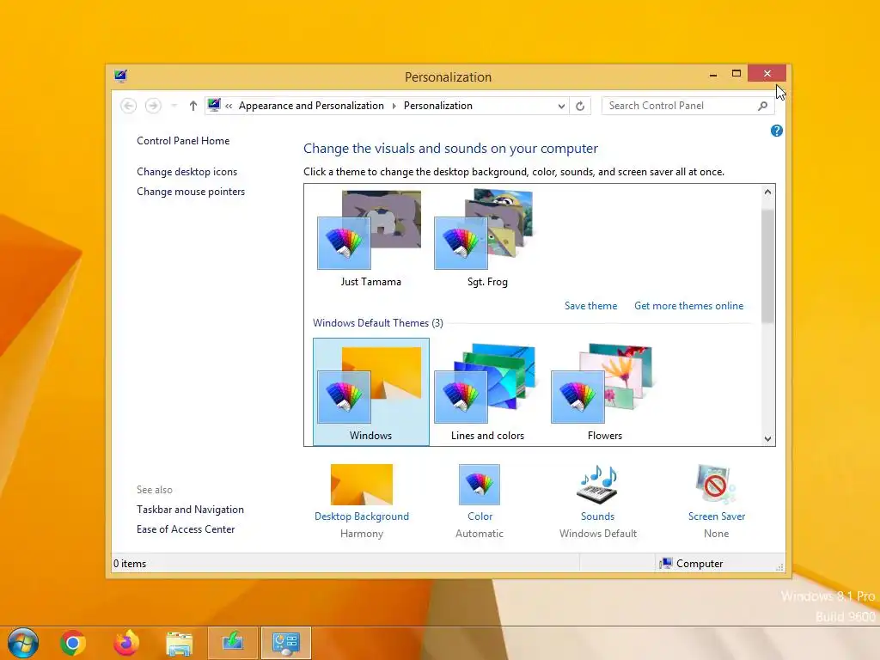Viewport: 880px width, 660px height.
Task: Click the '0 items' status text
Action: click(x=130, y=564)
